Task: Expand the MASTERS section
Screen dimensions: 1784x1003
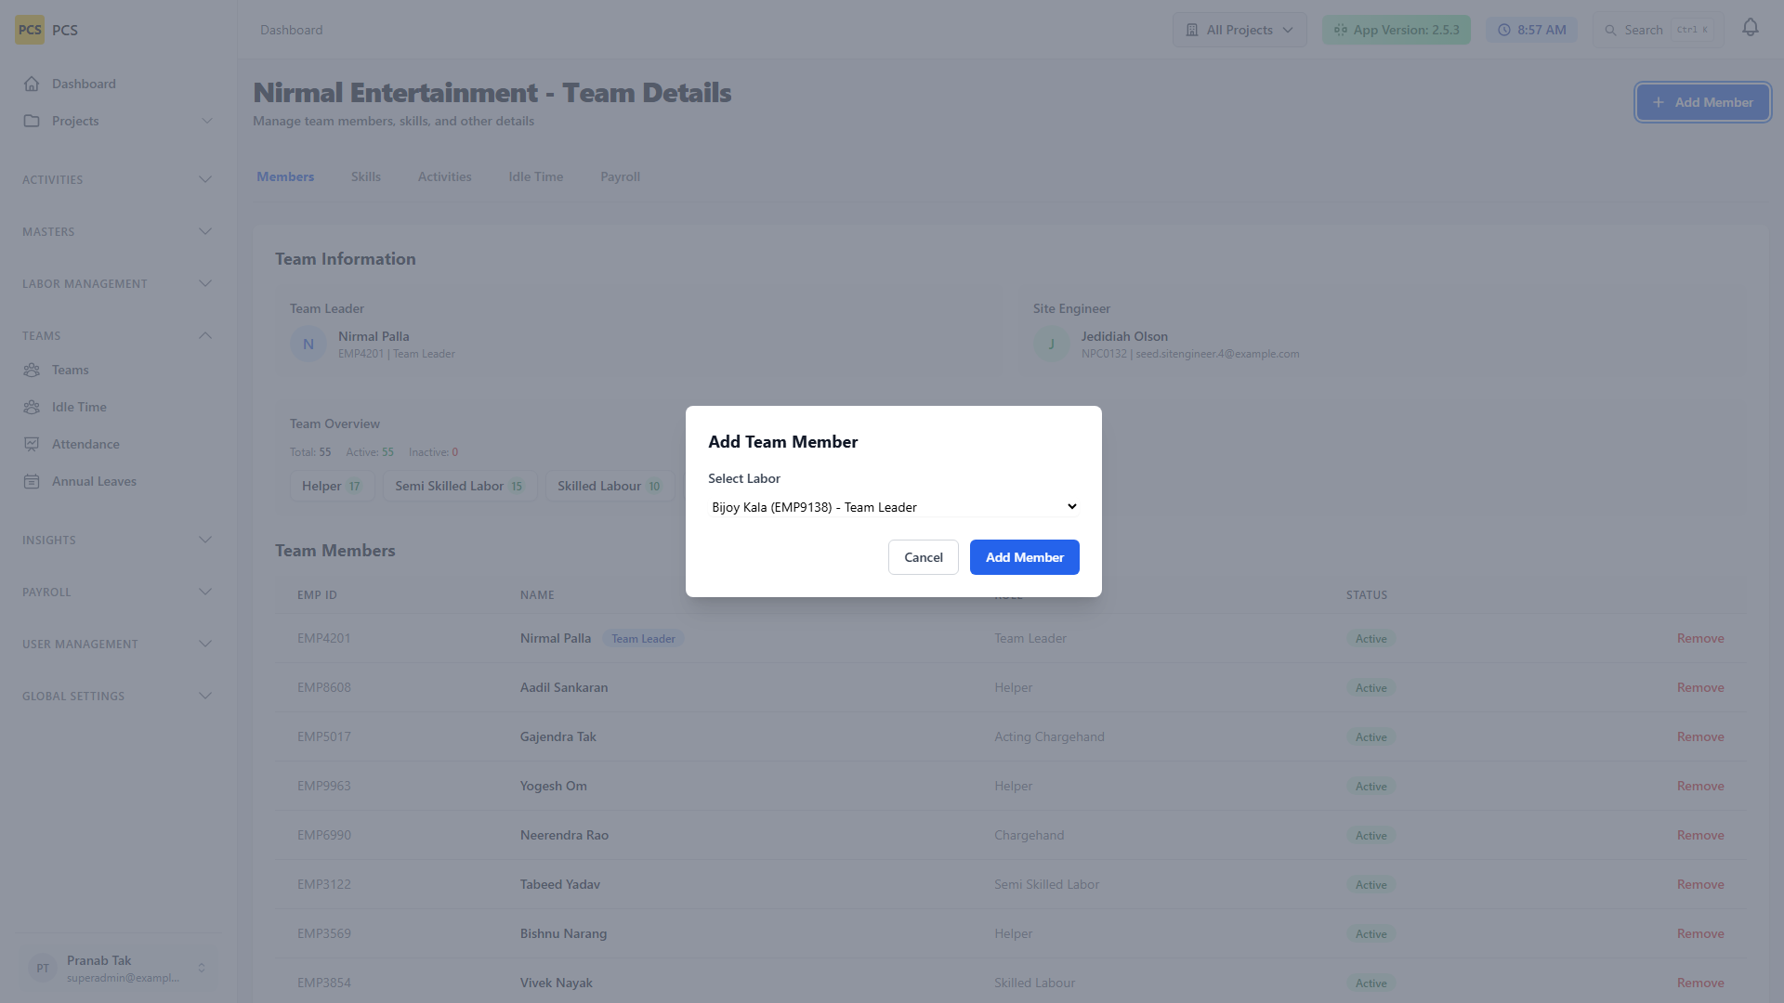Action: pyautogui.click(x=118, y=231)
